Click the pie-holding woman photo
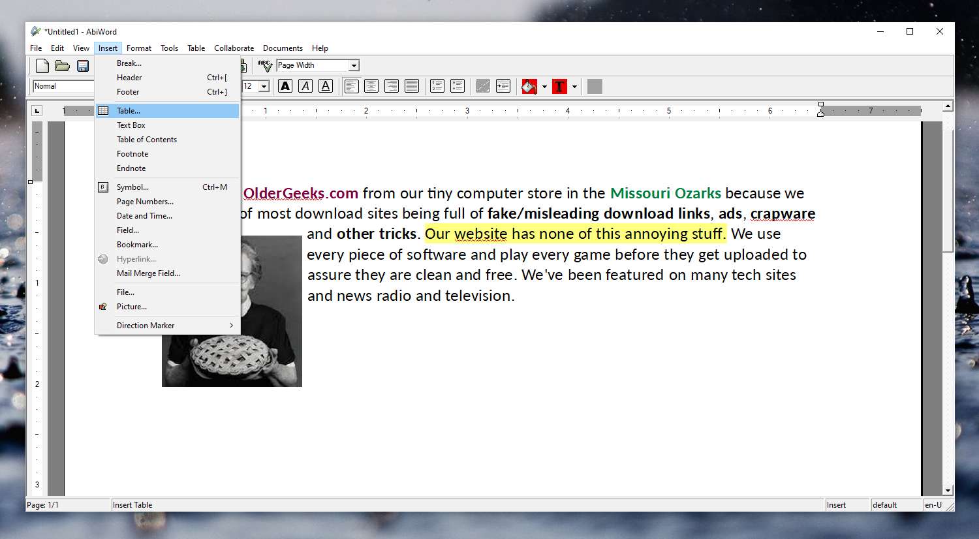The width and height of the screenshot is (979, 539). 232,311
